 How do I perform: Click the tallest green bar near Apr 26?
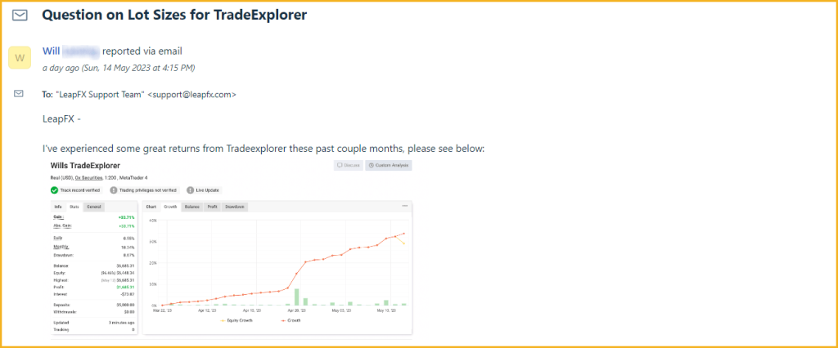click(x=296, y=297)
